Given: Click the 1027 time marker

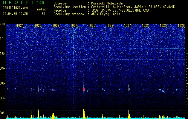Looking at the screenshot, I should (x=127, y=25).
